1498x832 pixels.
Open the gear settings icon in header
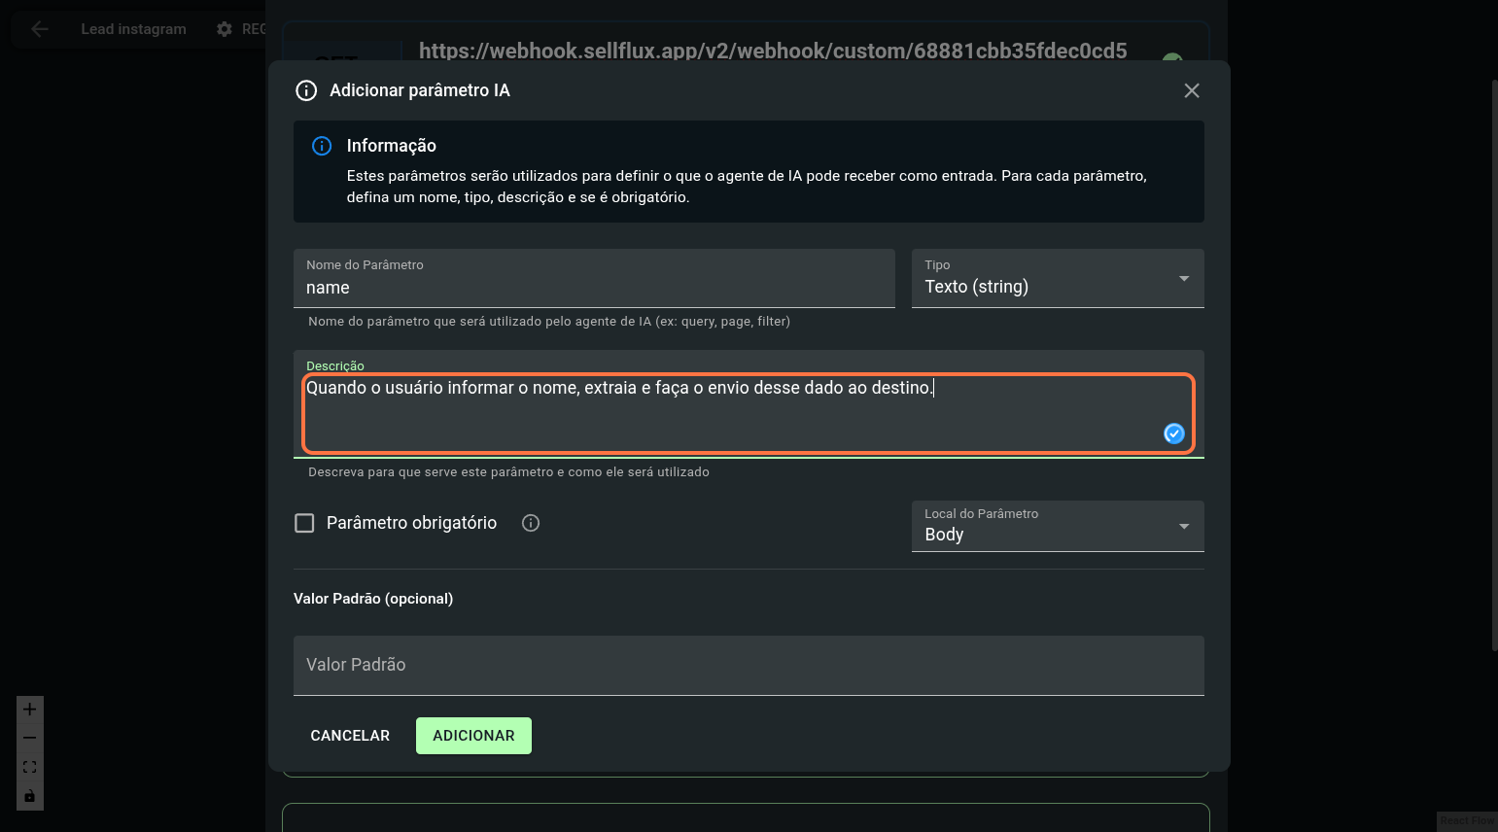click(x=225, y=29)
